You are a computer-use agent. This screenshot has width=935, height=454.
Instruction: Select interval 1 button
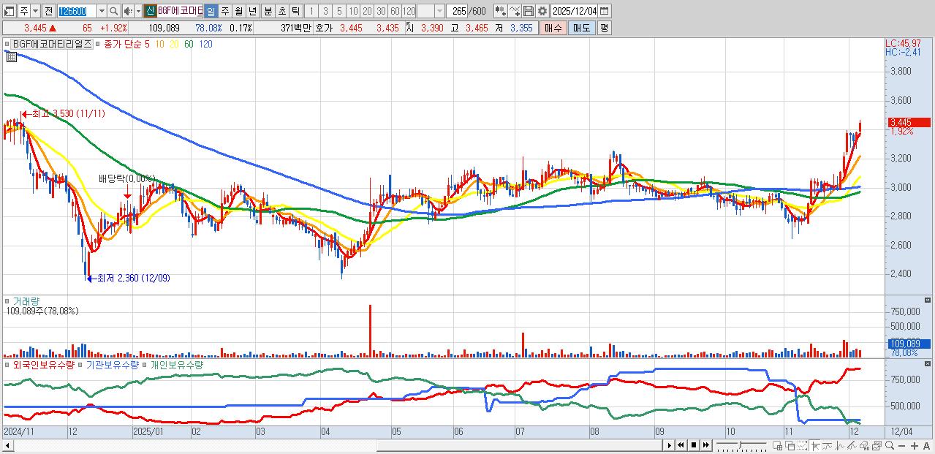point(311,11)
